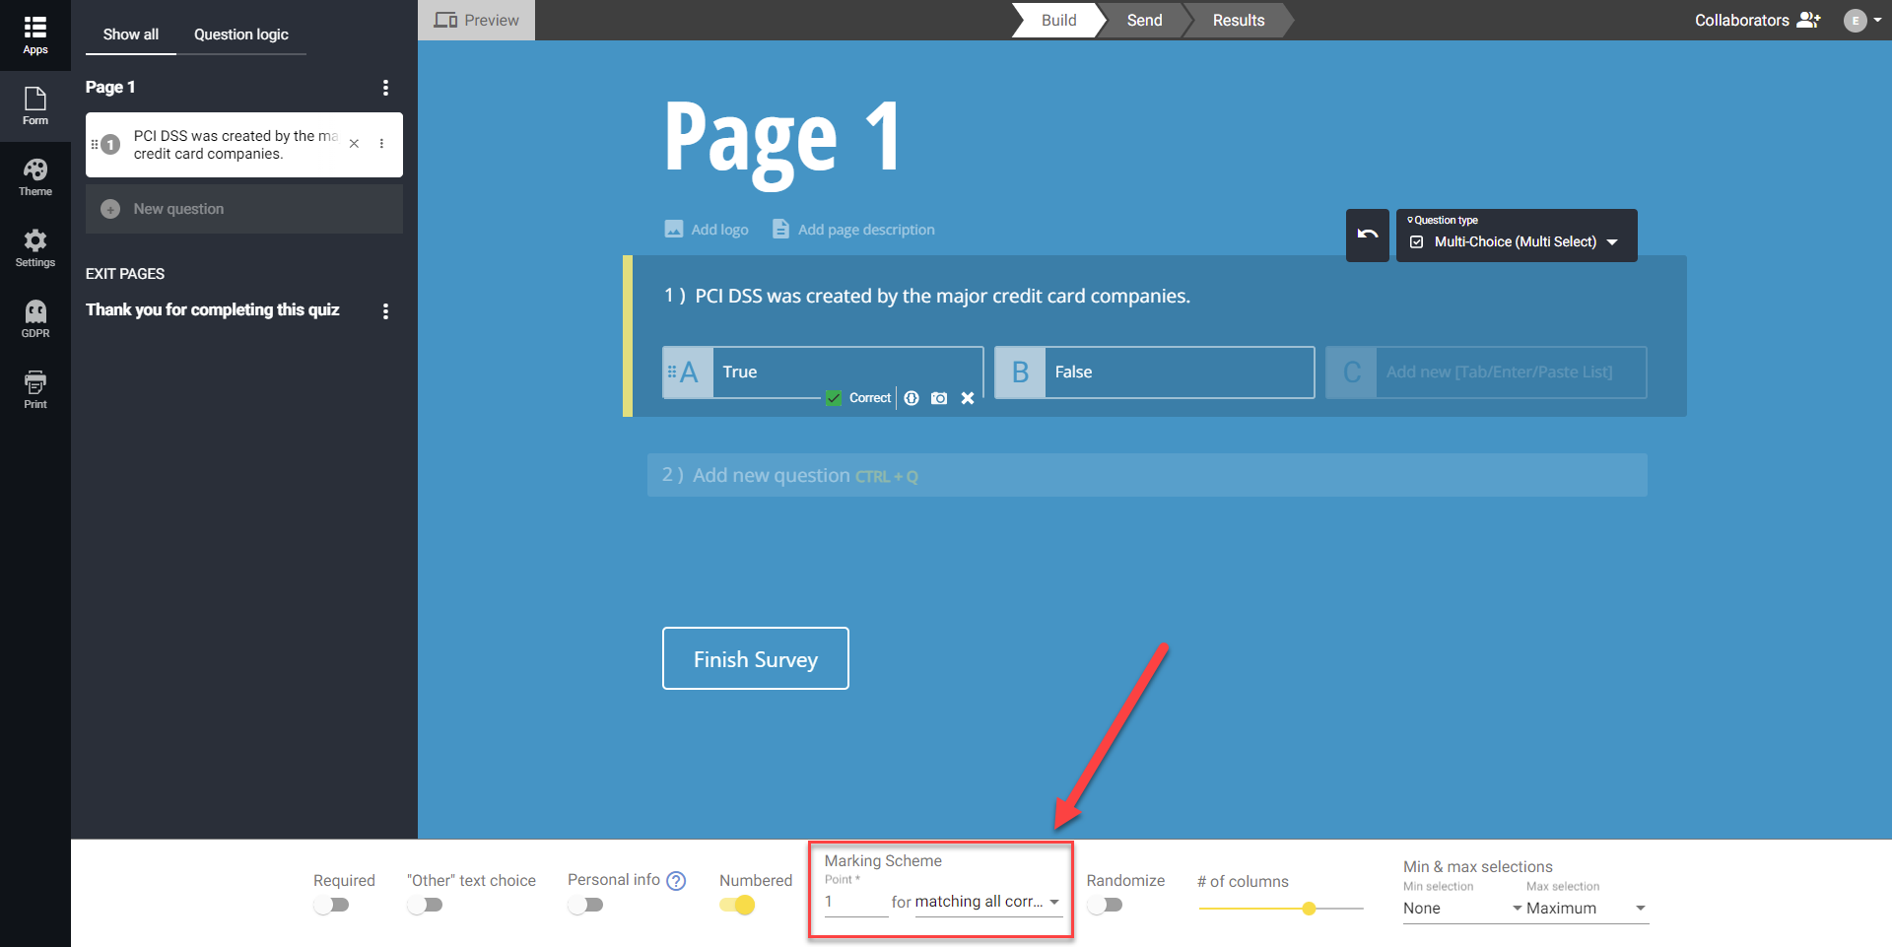Click Add logo link
The height and width of the screenshot is (947, 1892).
tap(719, 230)
